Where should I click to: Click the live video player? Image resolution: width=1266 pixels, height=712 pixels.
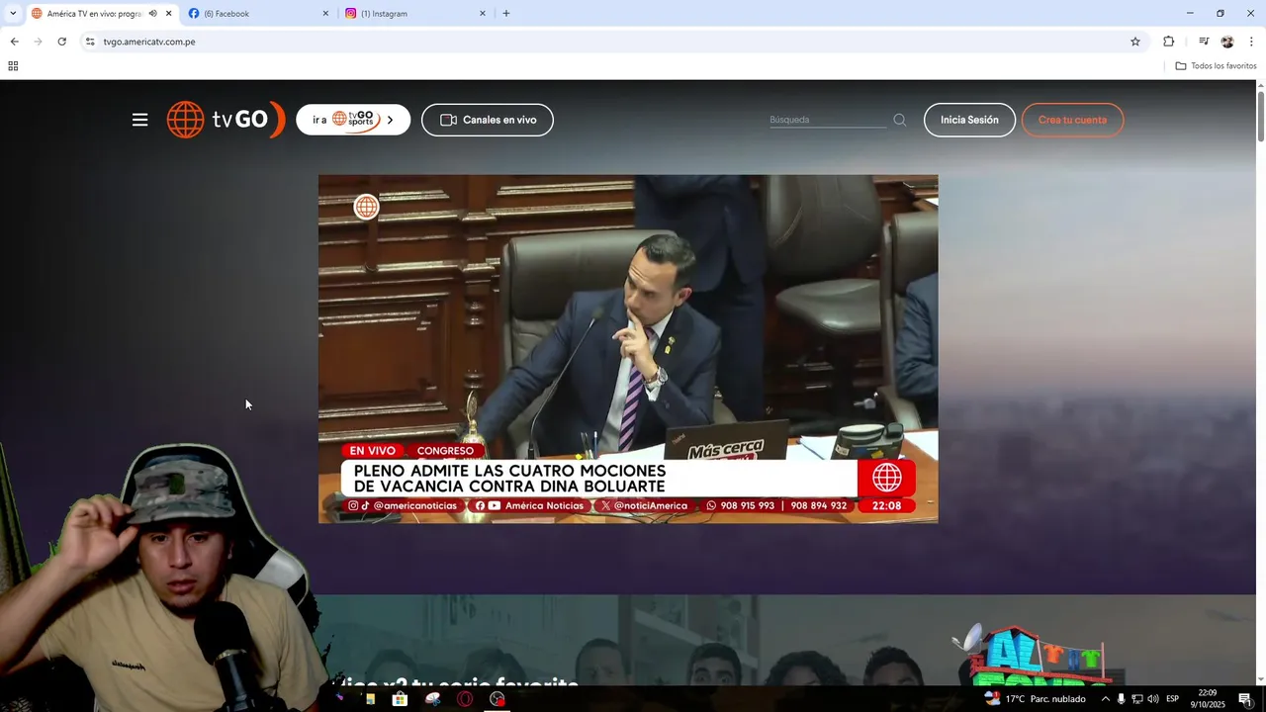click(628, 349)
